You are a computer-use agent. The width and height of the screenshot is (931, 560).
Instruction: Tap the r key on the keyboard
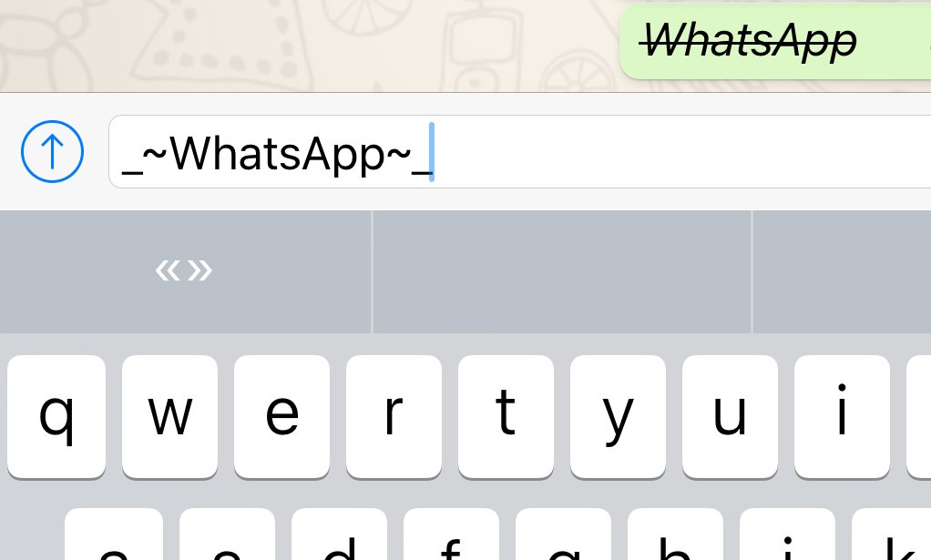(394, 416)
